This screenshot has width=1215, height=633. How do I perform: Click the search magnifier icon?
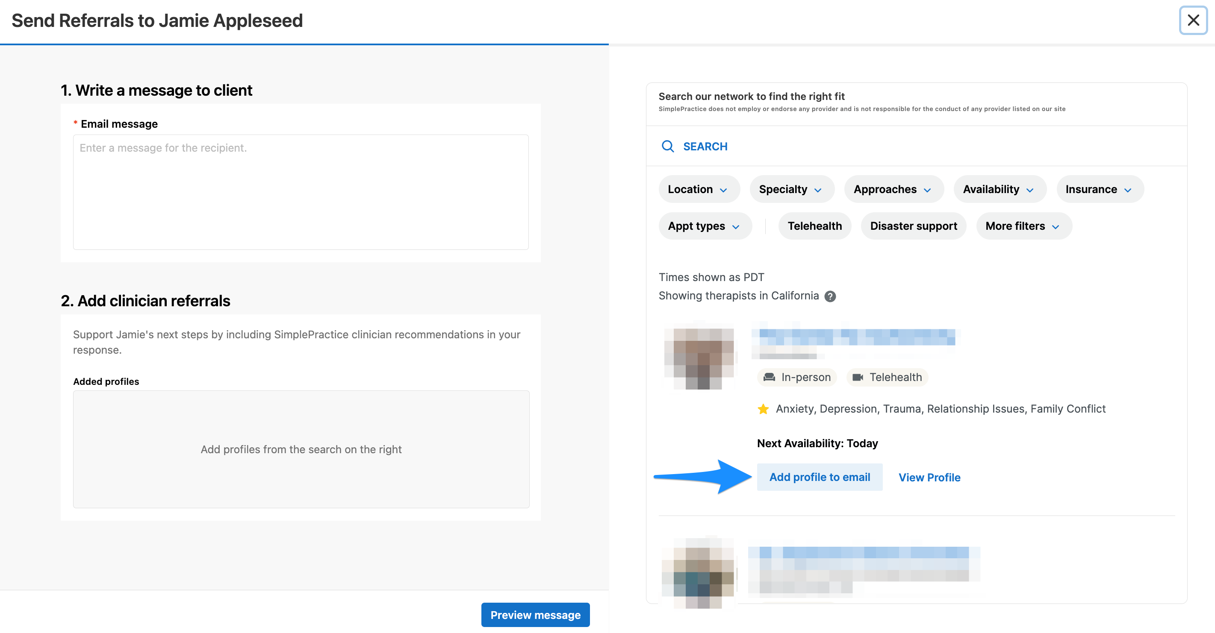(x=667, y=146)
